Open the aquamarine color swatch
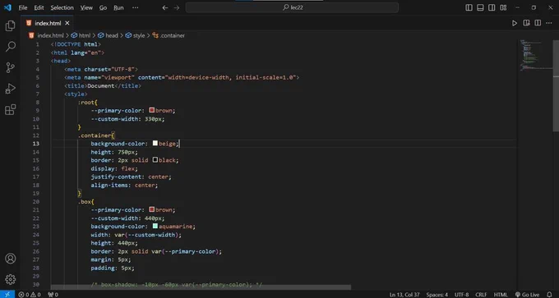The height and width of the screenshot is (298, 559). tap(155, 226)
